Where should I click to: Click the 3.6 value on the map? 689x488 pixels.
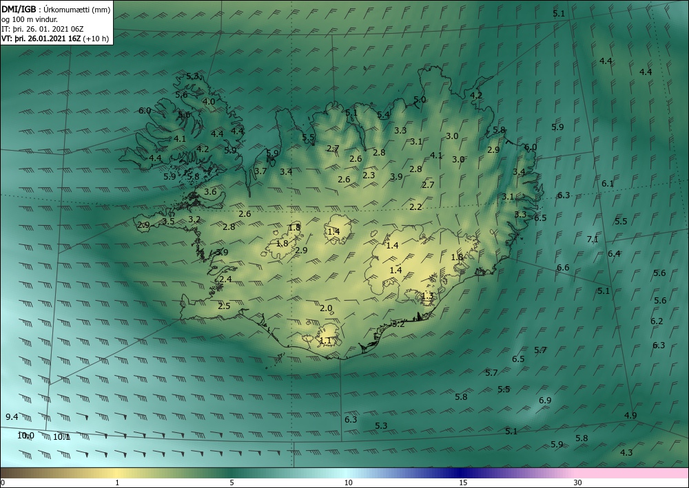210,192
